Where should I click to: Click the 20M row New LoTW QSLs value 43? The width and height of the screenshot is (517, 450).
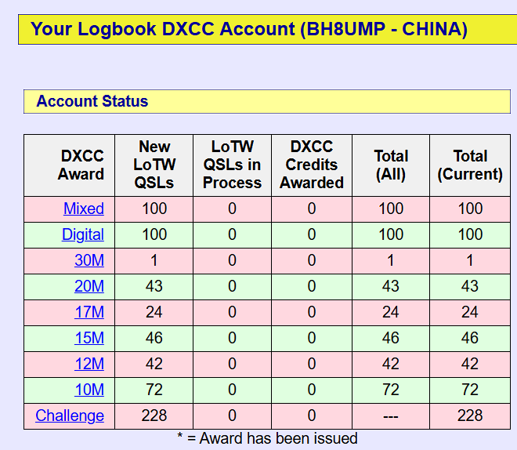tap(154, 286)
